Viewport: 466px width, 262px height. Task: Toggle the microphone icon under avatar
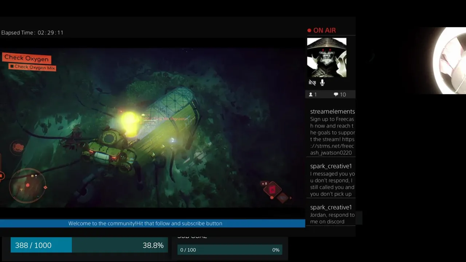[322, 83]
